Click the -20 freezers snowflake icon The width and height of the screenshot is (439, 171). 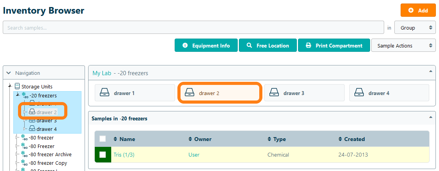pyautogui.click(x=23, y=95)
